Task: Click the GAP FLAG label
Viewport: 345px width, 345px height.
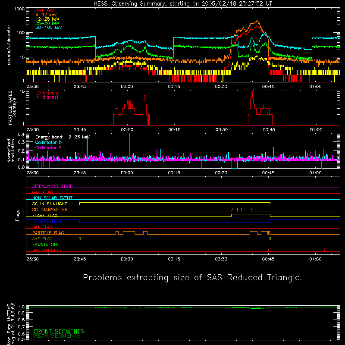Action: (x=42, y=192)
